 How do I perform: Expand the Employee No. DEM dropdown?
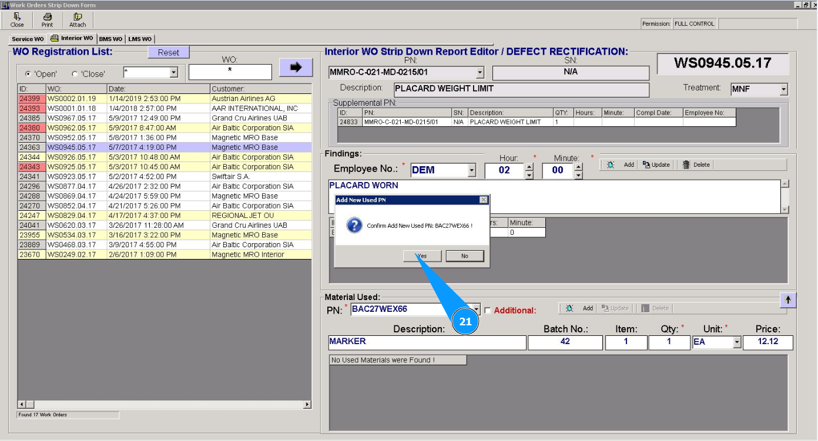471,171
